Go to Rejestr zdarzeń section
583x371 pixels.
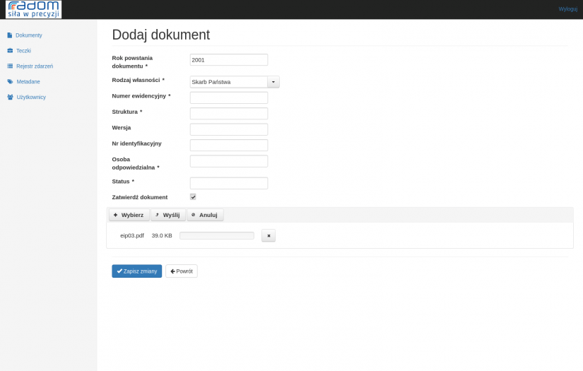(35, 66)
